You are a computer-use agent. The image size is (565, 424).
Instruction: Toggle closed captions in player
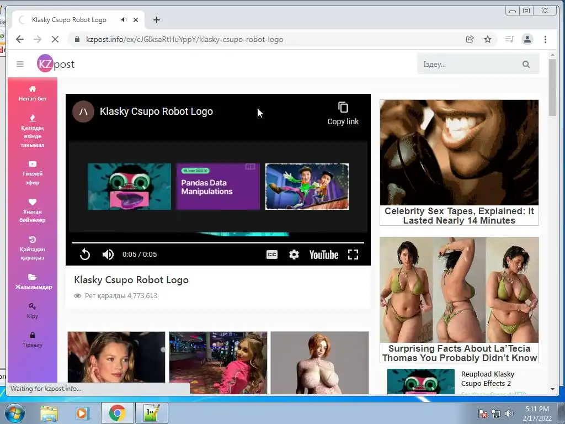272,255
